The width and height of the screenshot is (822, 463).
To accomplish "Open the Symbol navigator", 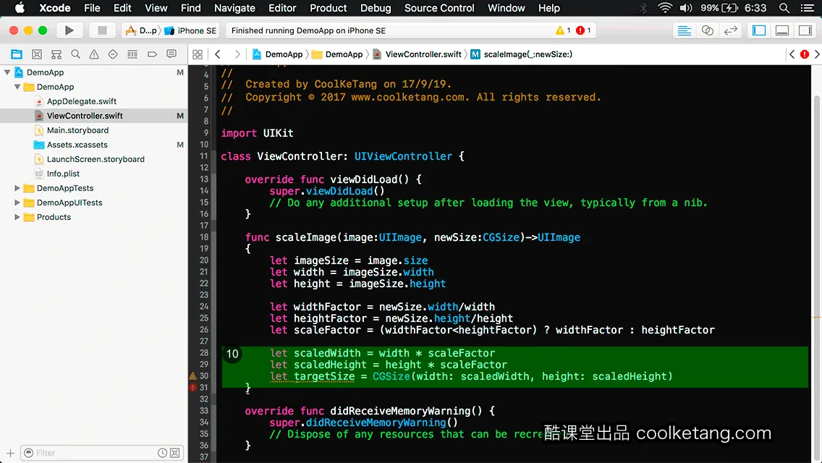I will [56, 54].
